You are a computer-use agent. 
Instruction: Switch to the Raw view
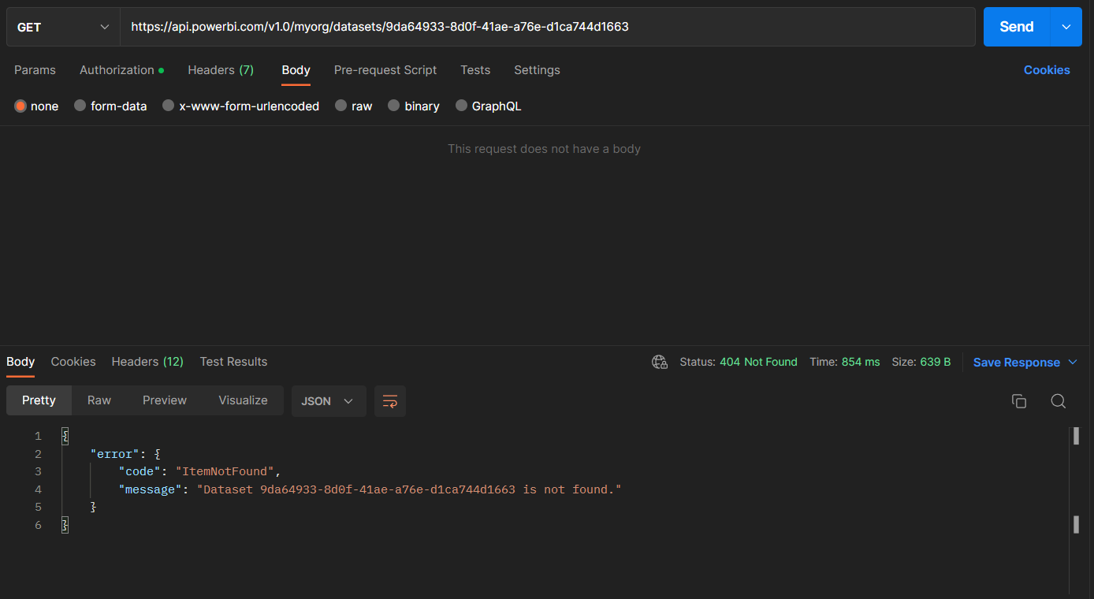click(99, 400)
